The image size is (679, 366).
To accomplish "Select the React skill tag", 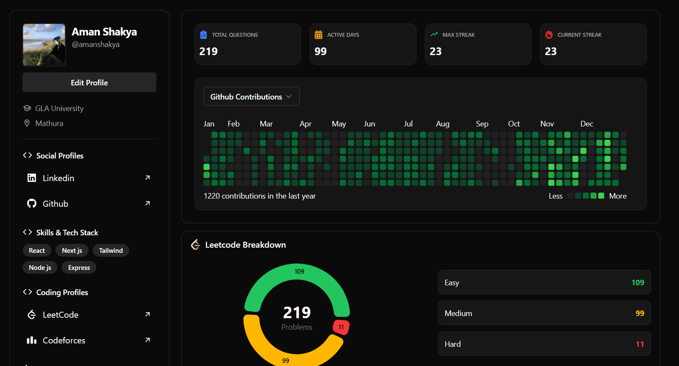I will [x=37, y=250].
